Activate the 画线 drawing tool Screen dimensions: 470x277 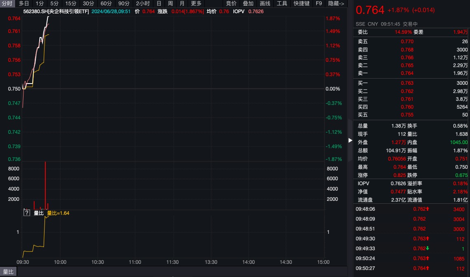point(265,3)
